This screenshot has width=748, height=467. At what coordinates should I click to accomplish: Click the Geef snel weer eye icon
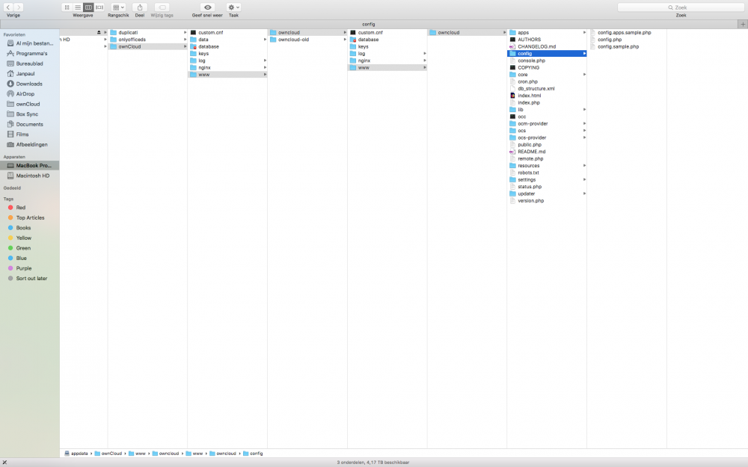[x=207, y=7]
